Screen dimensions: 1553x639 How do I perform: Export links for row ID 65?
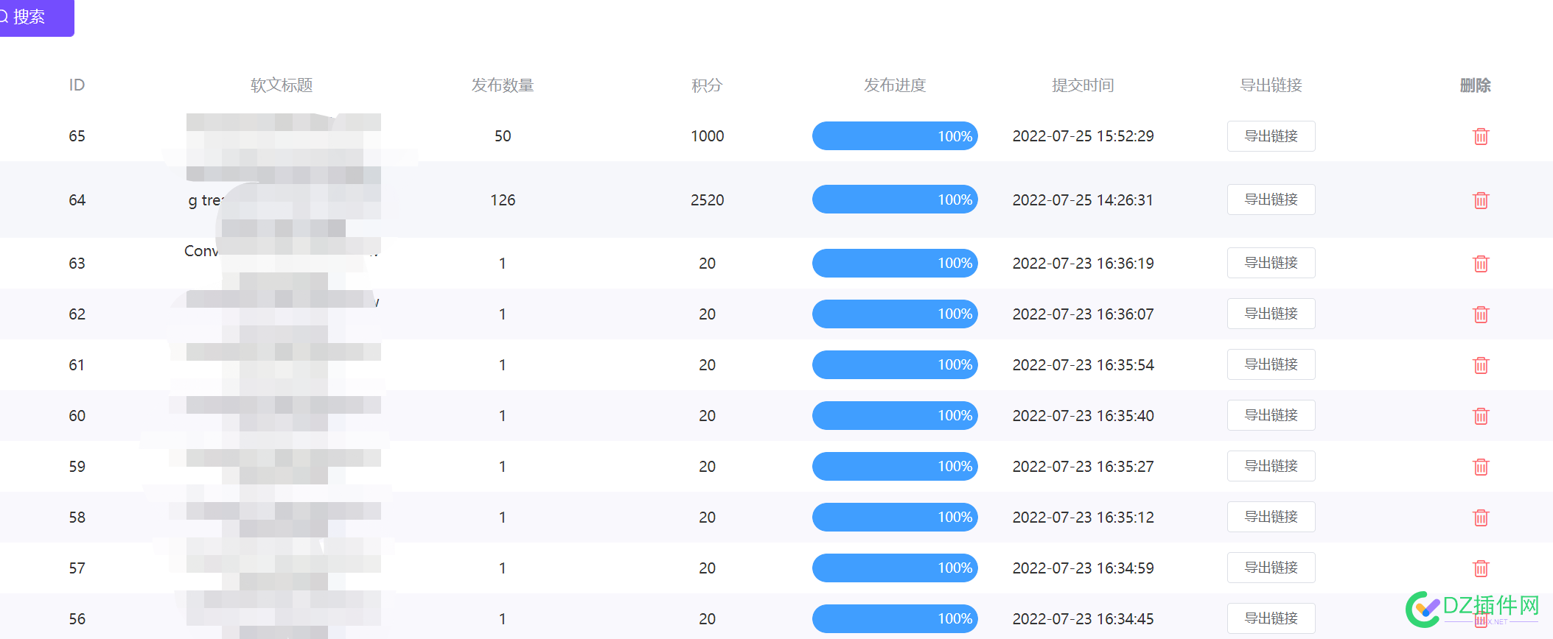[x=1271, y=136]
